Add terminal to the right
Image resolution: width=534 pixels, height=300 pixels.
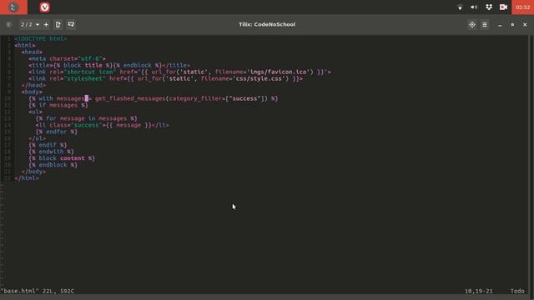(58, 24)
